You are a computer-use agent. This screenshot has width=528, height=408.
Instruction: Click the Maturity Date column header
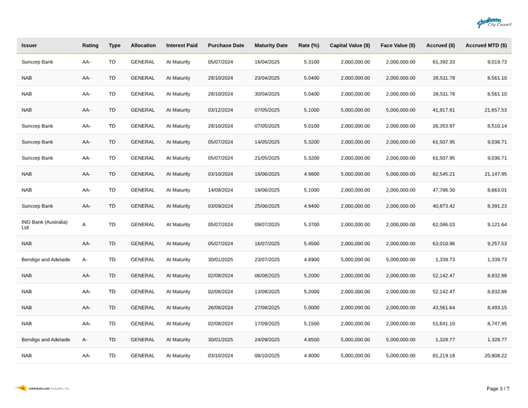tap(271, 45)
